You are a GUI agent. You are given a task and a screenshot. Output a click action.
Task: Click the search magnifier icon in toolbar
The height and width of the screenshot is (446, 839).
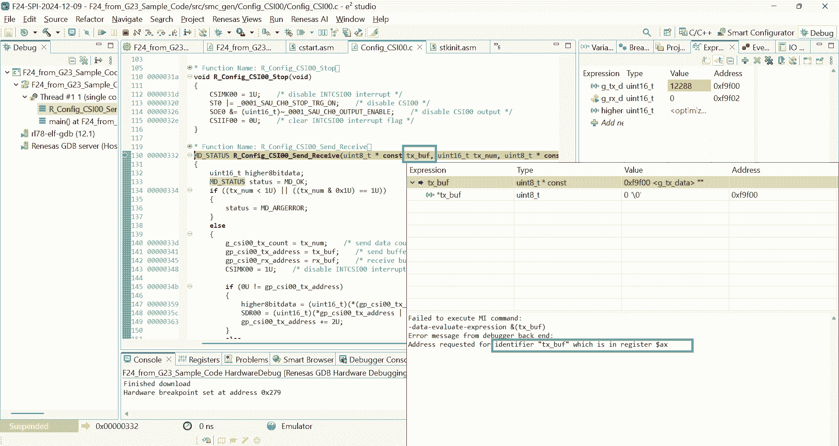pyautogui.click(x=647, y=32)
